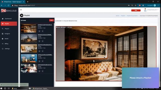Open Chrome's three-dot menu

(x=158, y=5)
